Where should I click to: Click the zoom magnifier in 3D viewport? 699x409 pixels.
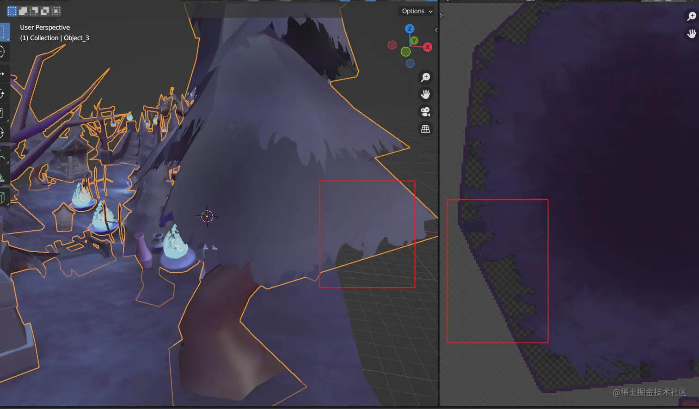click(425, 77)
